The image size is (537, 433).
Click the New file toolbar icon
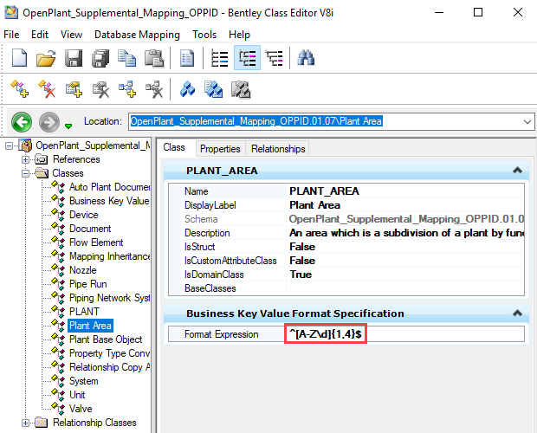click(x=19, y=58)
